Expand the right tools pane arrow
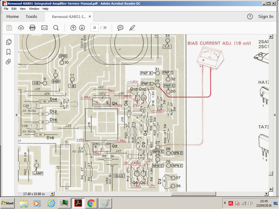The image size is (279, 209). (275, 115)
